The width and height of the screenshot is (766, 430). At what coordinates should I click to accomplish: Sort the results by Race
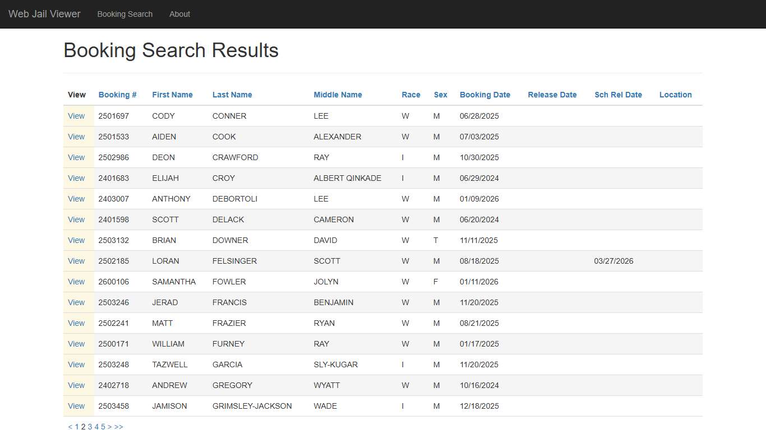pos(411,95)
